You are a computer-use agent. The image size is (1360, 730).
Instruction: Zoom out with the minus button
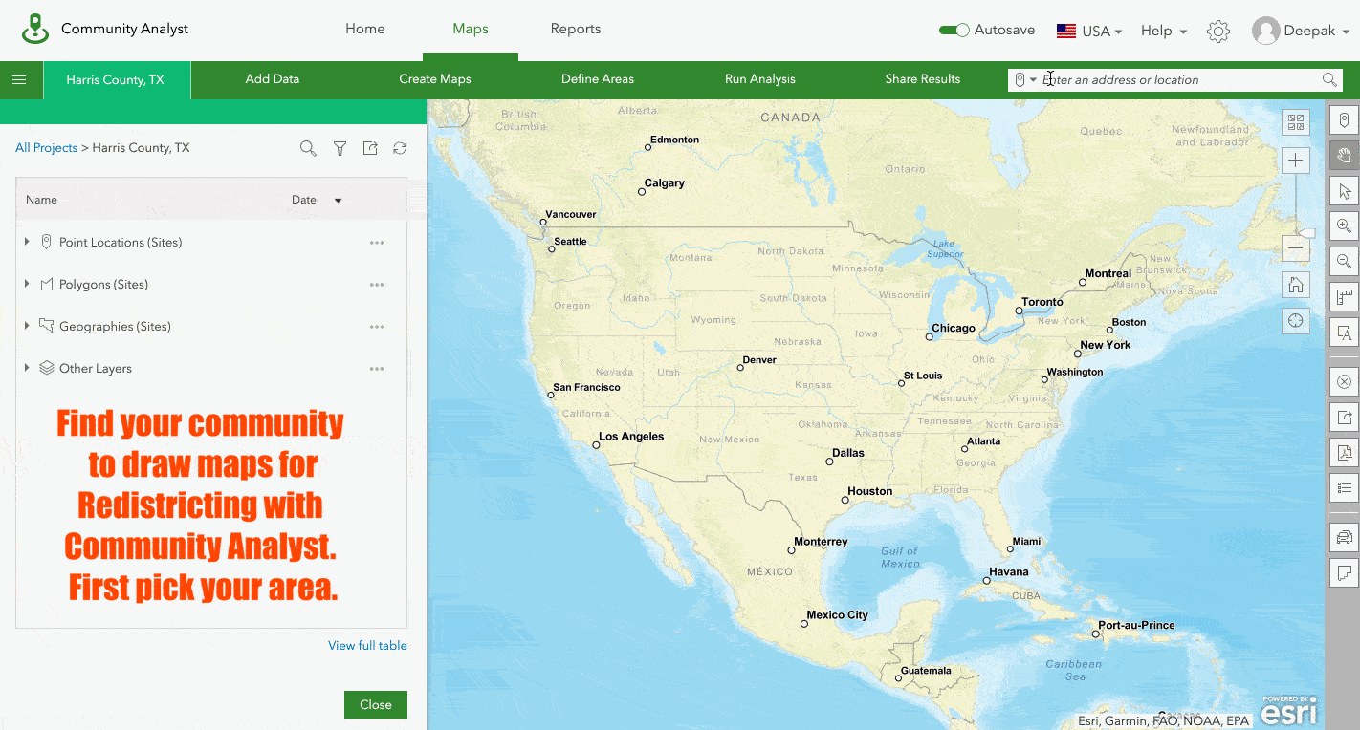1296,248
